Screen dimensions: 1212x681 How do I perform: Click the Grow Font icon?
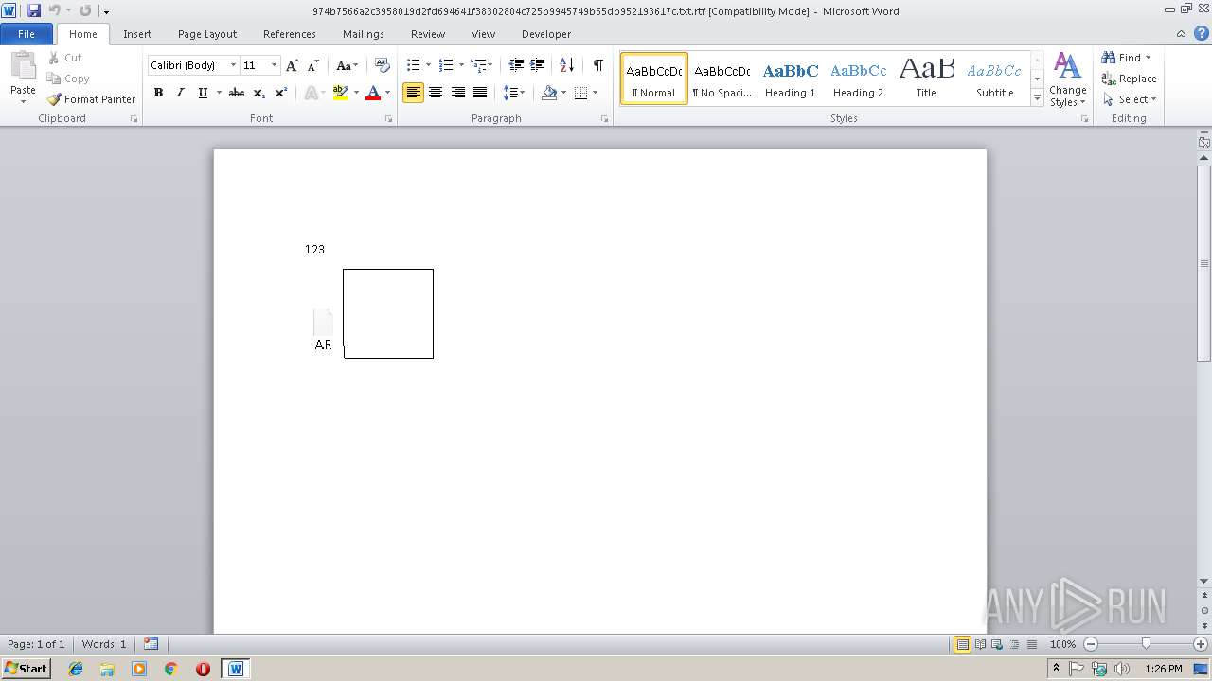point(293,65)
